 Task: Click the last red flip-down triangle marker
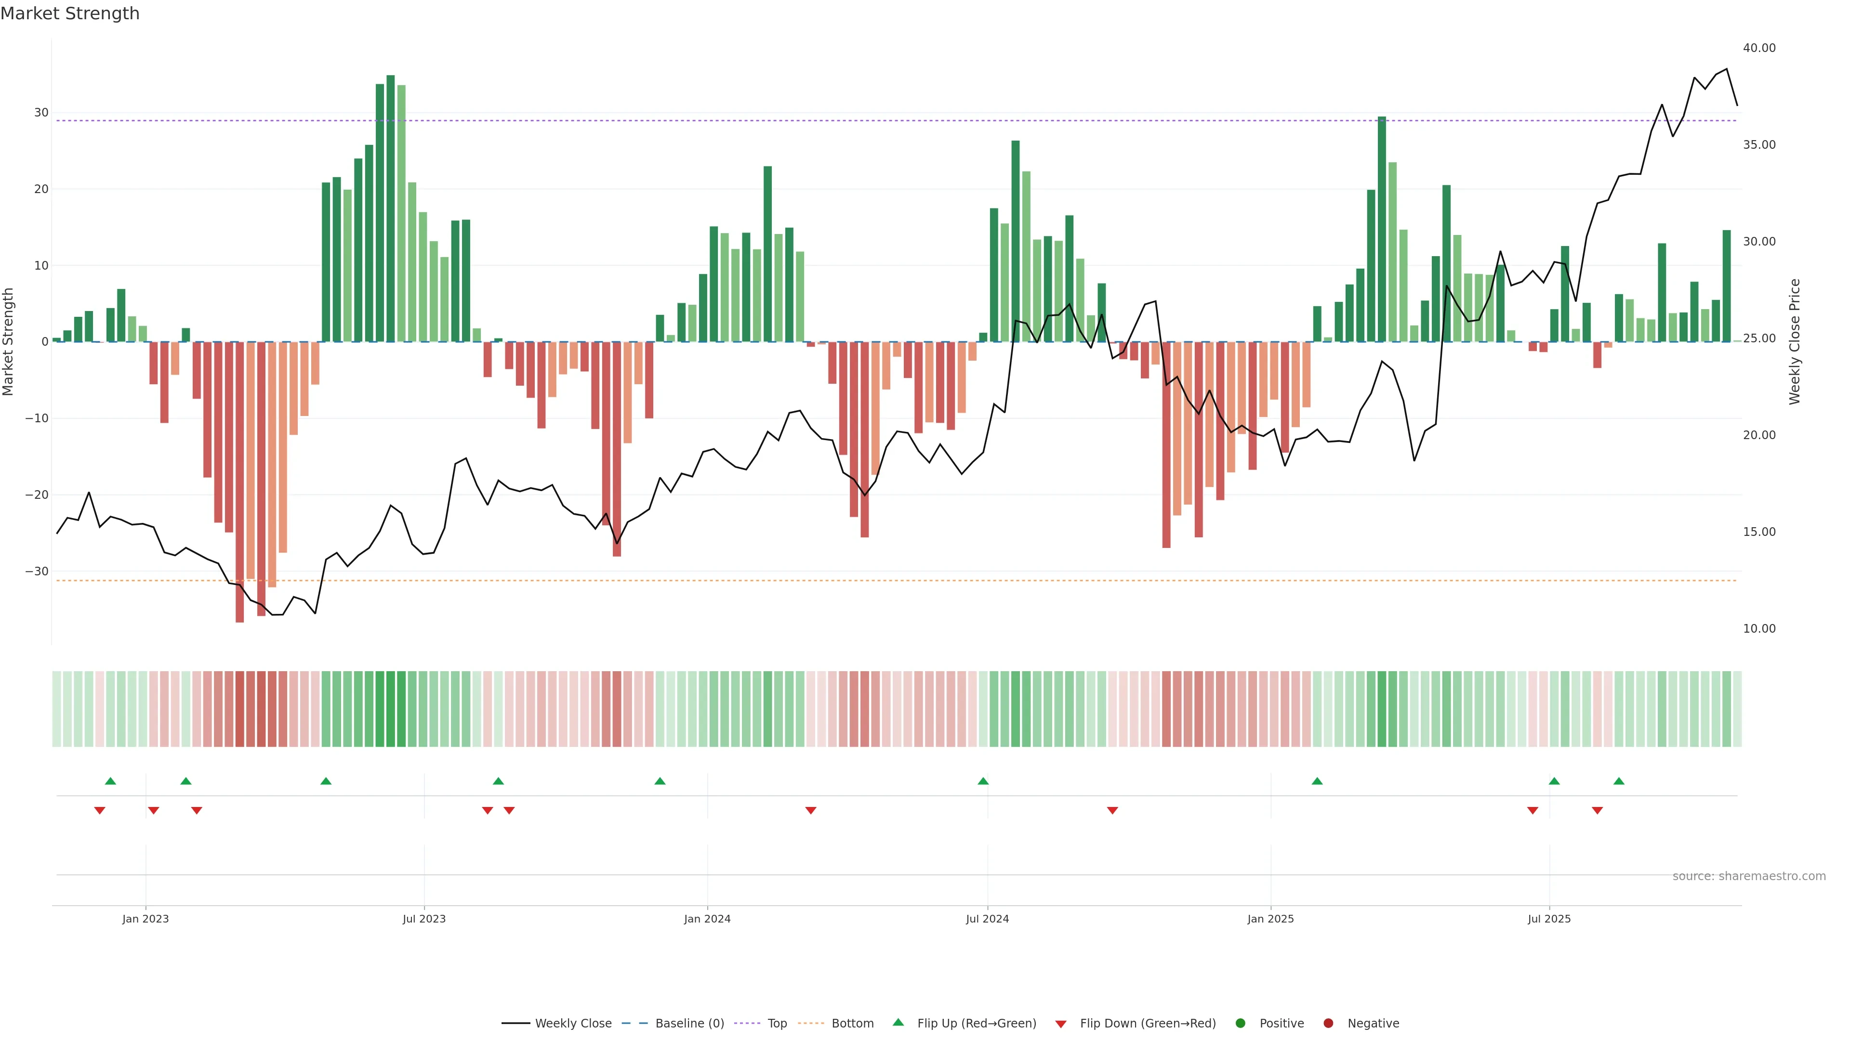[x=1597, y=810]
